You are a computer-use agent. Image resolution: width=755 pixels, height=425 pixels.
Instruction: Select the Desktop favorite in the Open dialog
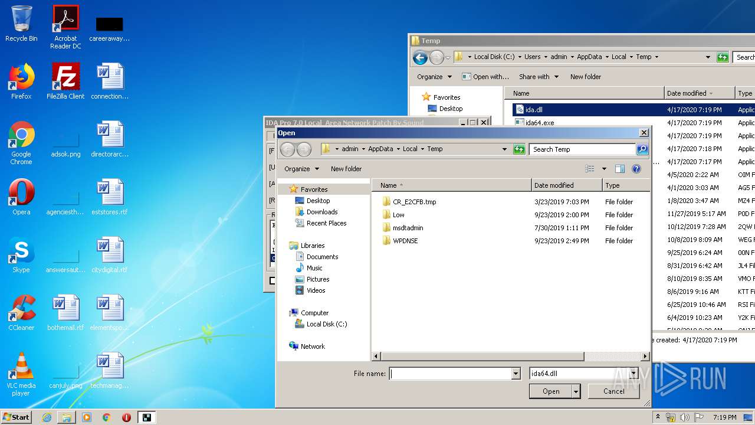tap(318, 201)
